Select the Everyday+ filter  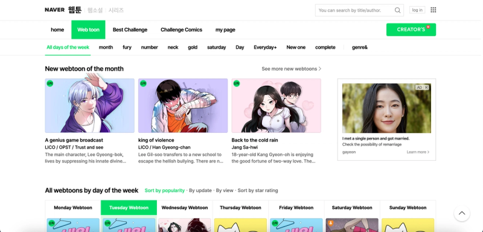click(x=265, y=47)
